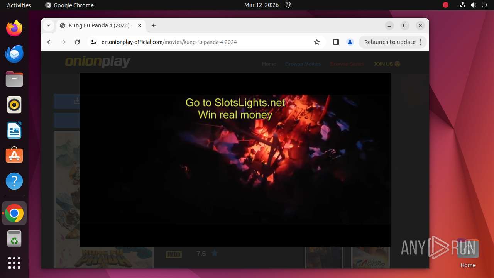View site information icon in address bar

tap(93, 42)
